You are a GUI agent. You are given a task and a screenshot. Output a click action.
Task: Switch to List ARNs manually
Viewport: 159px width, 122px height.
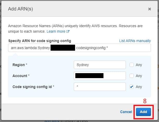click(x=135, y=41)
